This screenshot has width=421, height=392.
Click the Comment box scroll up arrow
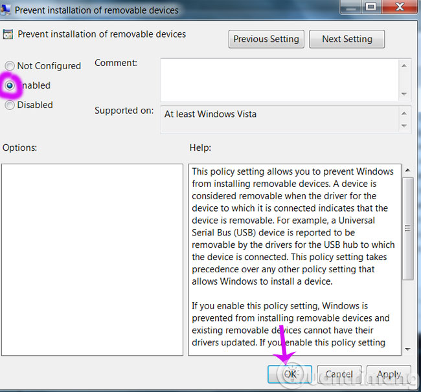404,66
